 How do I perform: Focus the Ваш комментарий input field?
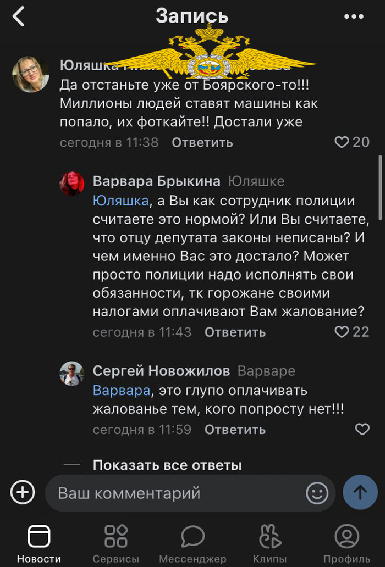click(x=176, y=493)
